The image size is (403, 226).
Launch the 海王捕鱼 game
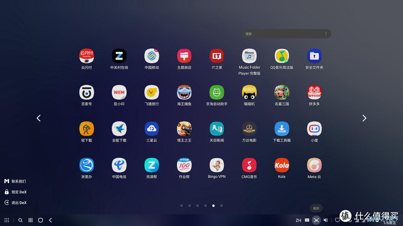[x=184, y=93]
